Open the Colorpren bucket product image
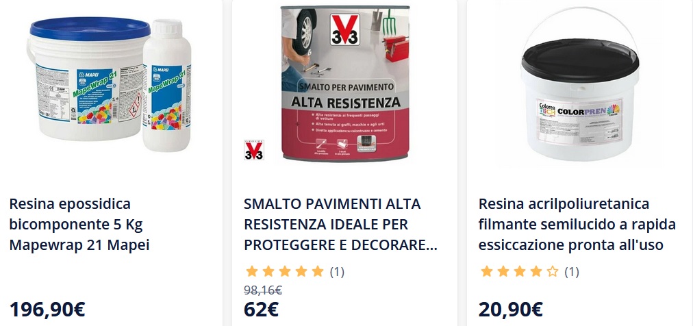This screenshot has width=693, height=326. [580, 84]
